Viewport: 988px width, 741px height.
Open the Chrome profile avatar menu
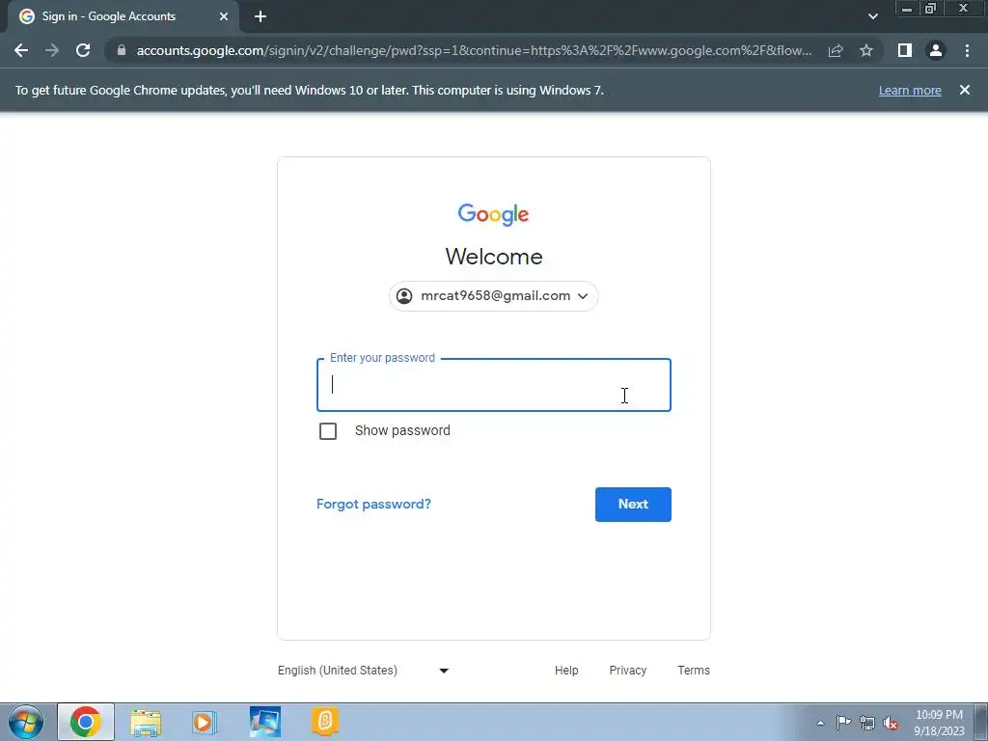936,50
